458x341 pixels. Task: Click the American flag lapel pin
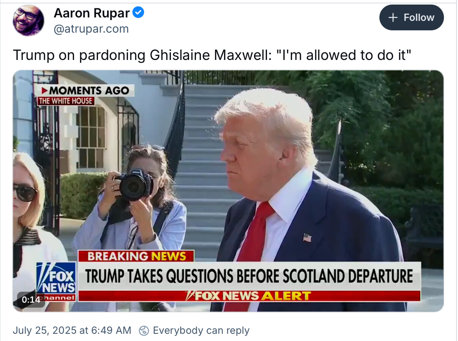tap(307, 238)
